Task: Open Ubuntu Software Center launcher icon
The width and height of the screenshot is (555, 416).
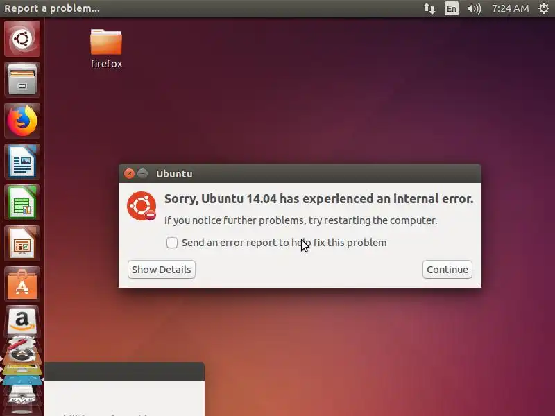Action: [22, 284]
